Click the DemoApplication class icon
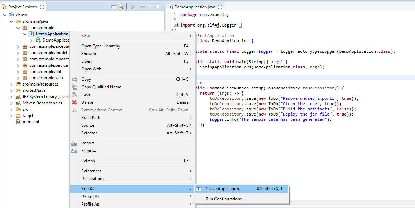 click(38, 40)
